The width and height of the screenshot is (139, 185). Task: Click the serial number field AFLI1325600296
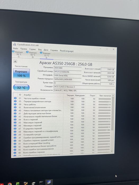click(x=68, y=72)
